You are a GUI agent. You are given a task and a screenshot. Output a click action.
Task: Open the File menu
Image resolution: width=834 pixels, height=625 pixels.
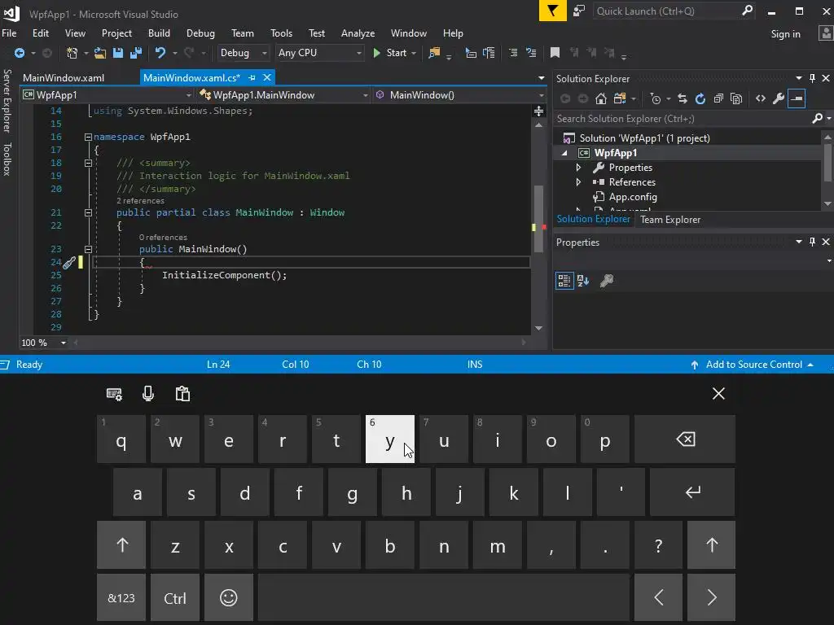pyautogui.click(x=9, y=33)
